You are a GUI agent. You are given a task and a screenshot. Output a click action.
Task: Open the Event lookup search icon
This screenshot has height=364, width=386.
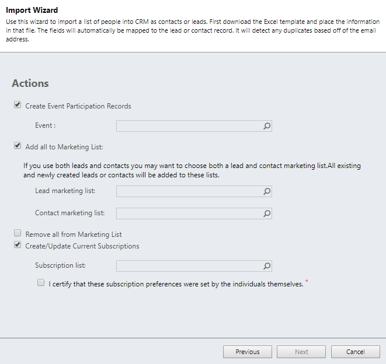[x=267, y=126]
